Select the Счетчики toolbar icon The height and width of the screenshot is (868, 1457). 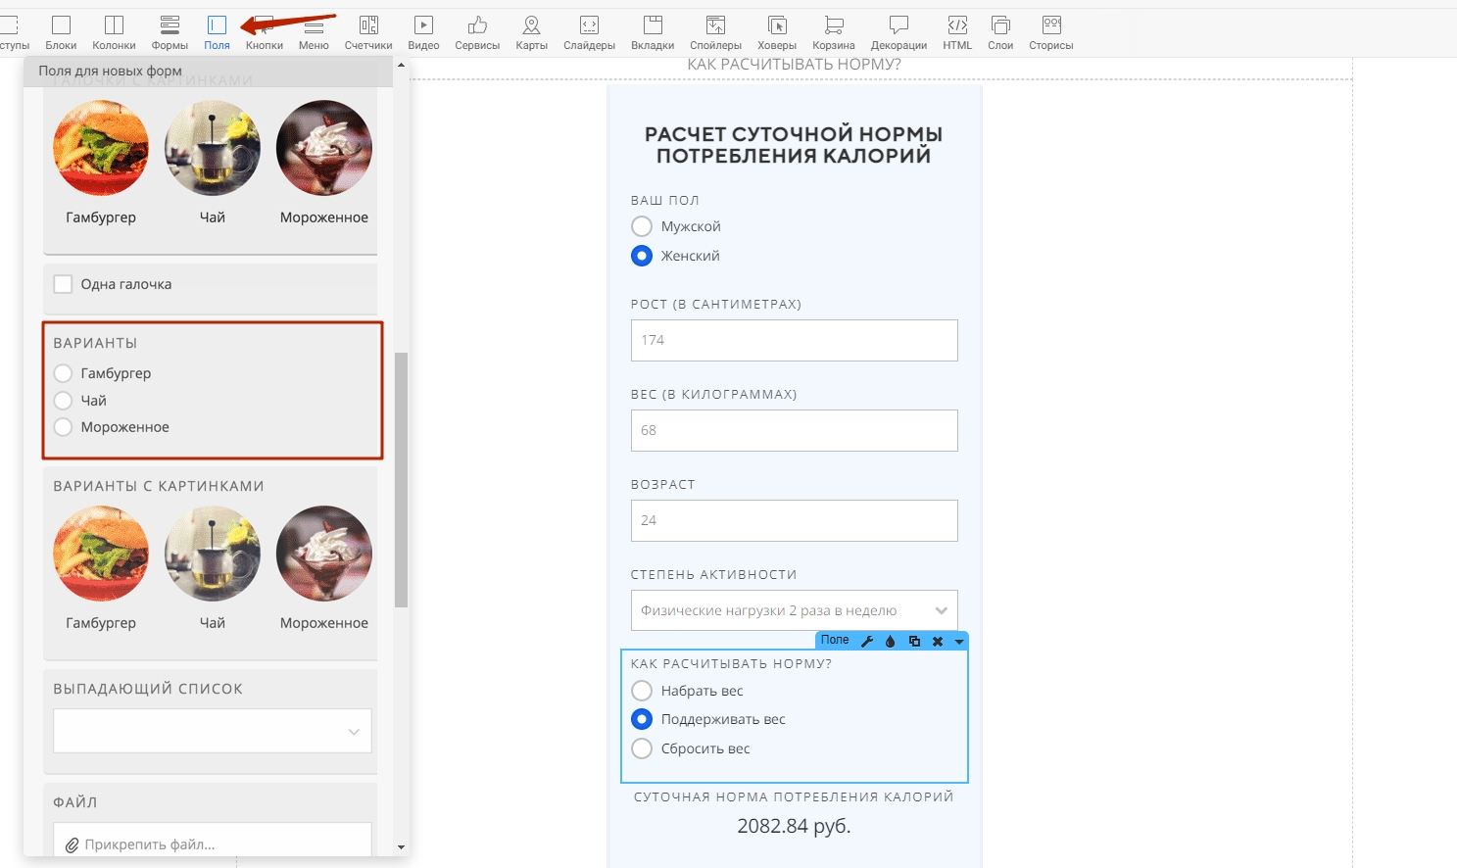368,32
